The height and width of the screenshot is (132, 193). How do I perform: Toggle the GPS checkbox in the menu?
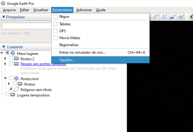(x=55, y=31)
